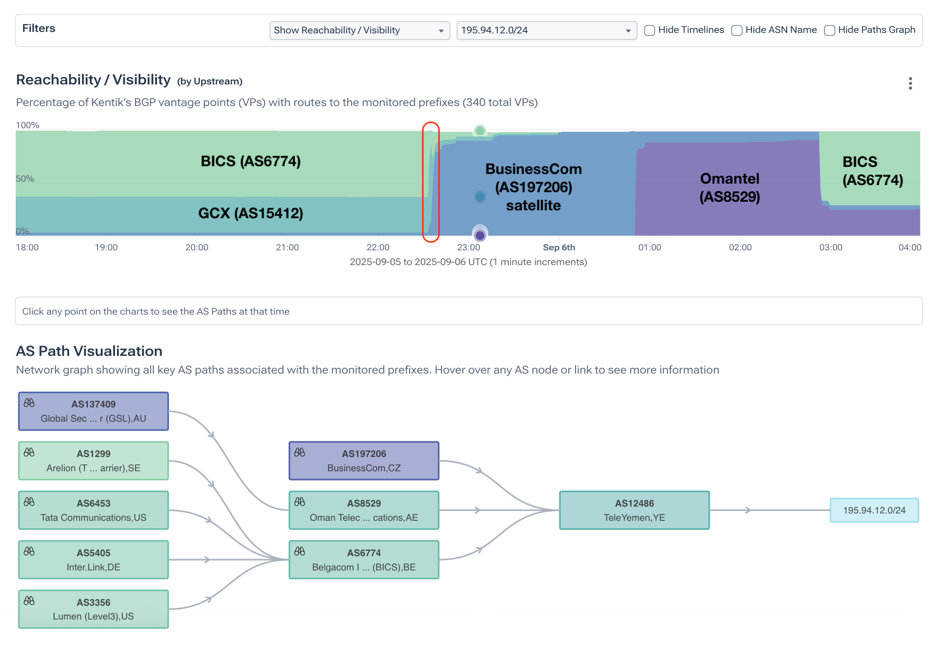This screenshot has width=936, height=646.
Task: Expand the 195.94.12.0/24 prefix dropdown
Action: click(547, 30)
